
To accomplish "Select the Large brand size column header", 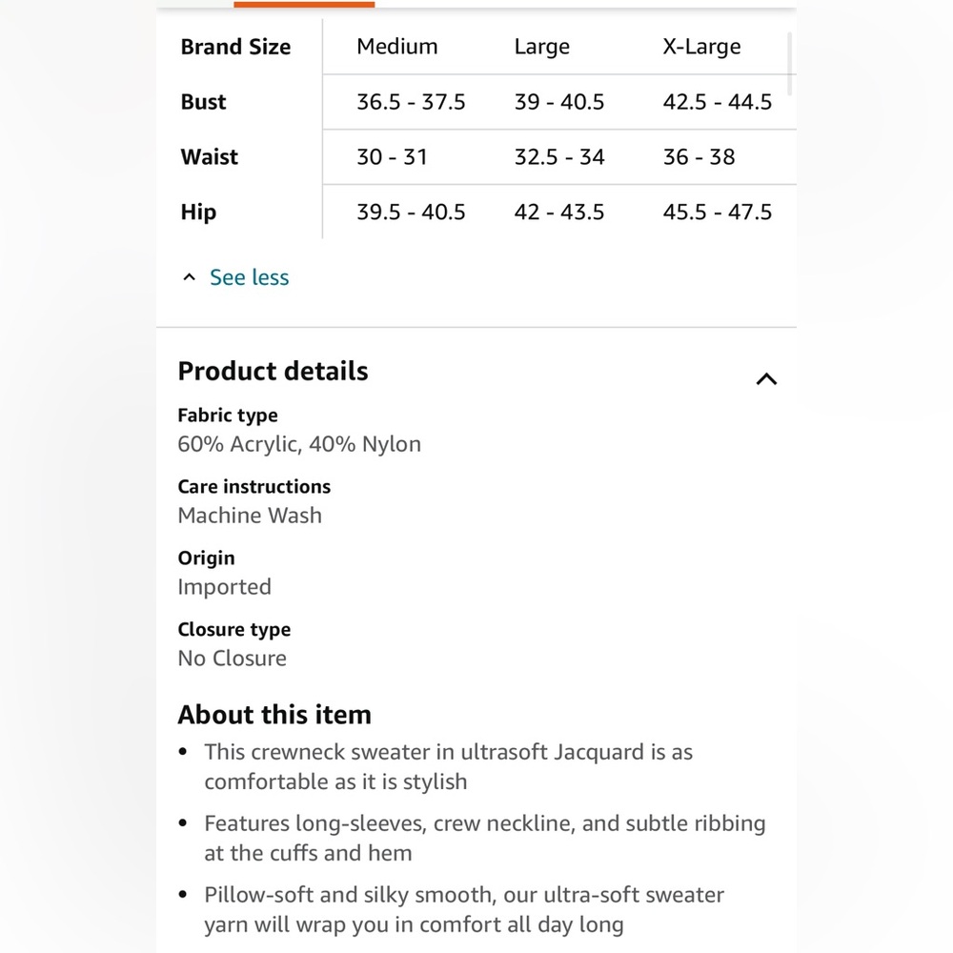I will pos(542,47).
